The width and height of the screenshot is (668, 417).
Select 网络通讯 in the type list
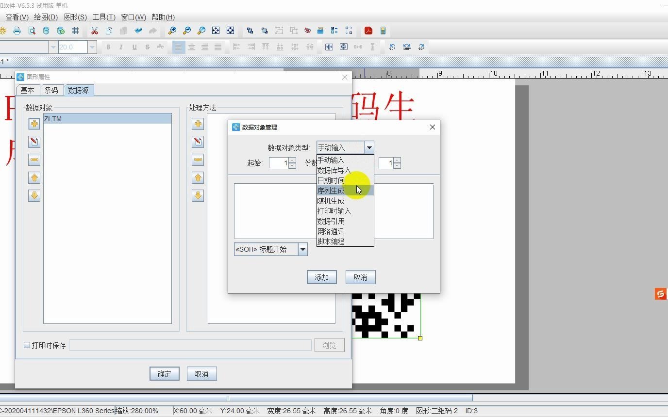tap(345, 231)
